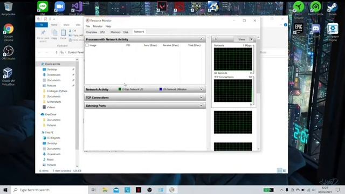Tick the Image checkbox in Resource Monitor

click(87, 45)
